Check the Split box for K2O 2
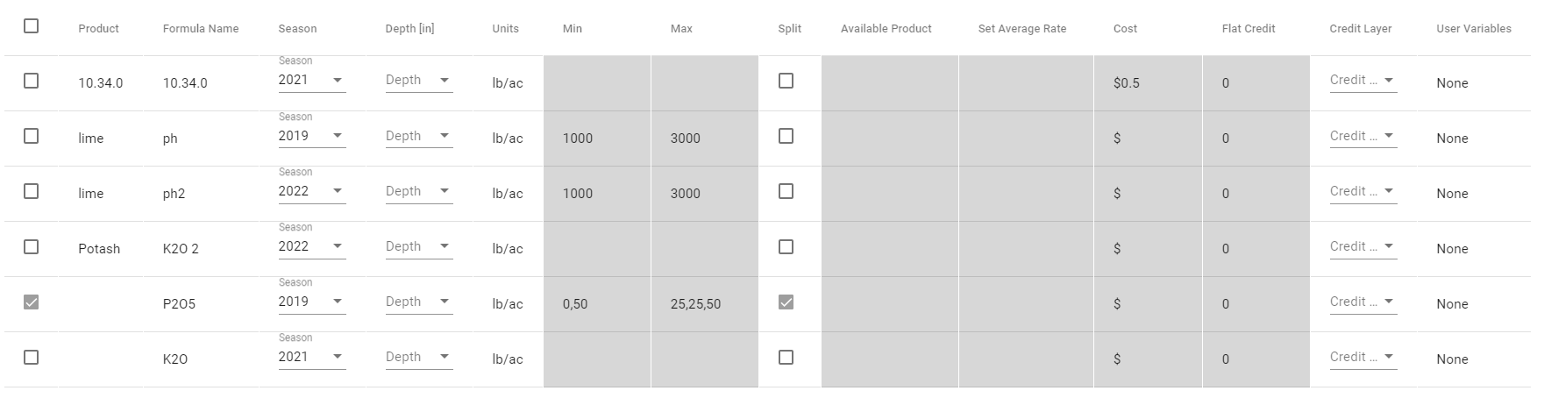 pyautogui.click(x=786, y=247)
